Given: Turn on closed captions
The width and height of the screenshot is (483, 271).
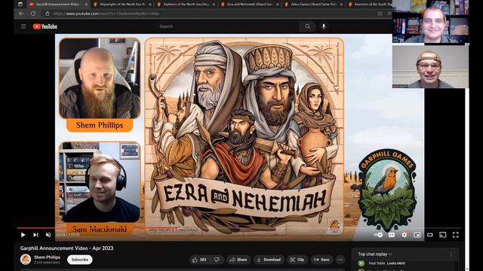Looking at the screenshot, I should coord(392,235).
